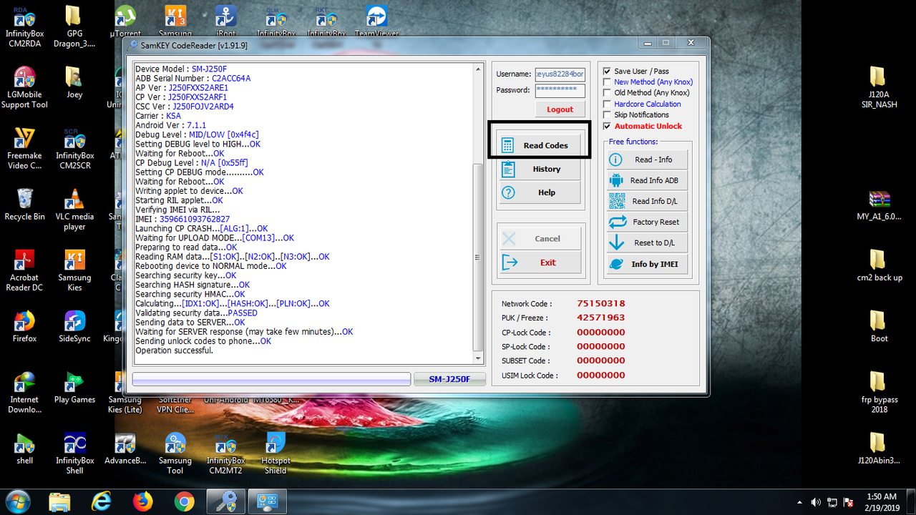Click the red Exit button

coord(540,263)
